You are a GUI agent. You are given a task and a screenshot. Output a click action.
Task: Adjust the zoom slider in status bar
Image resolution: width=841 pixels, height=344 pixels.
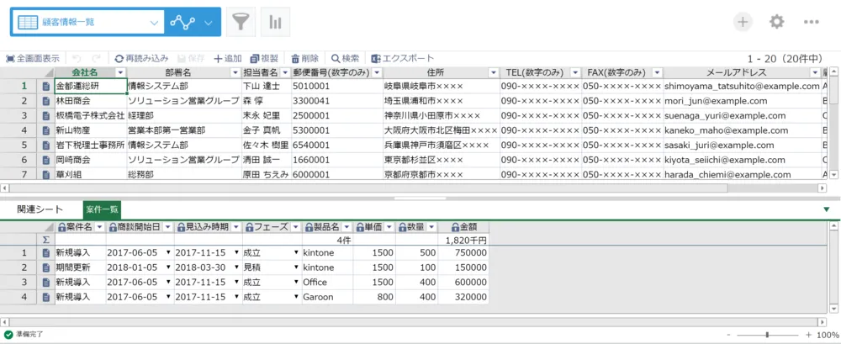[x=766, y=335]
